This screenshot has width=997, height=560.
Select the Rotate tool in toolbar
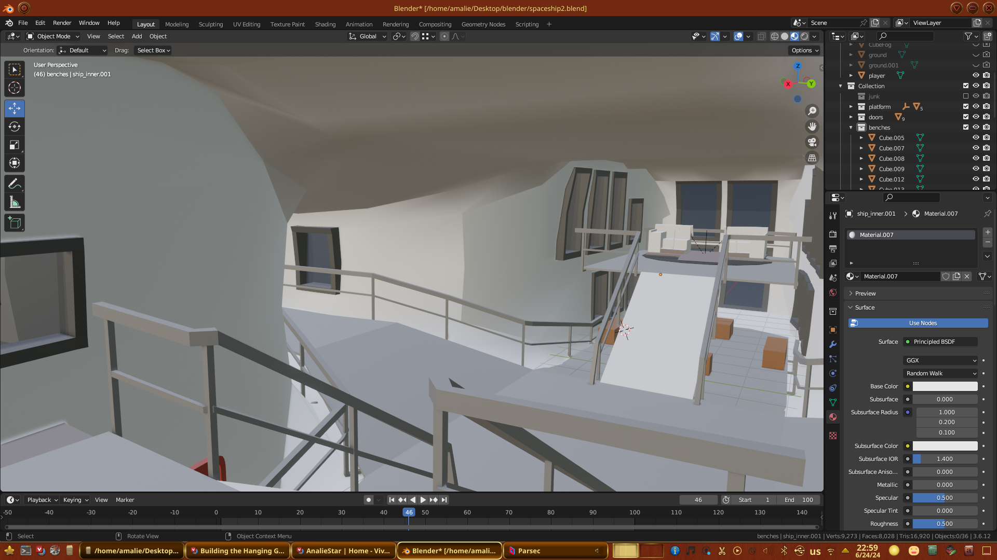[15, 127]
